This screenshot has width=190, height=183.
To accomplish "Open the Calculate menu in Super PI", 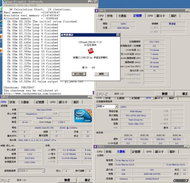I will point(9,5).
